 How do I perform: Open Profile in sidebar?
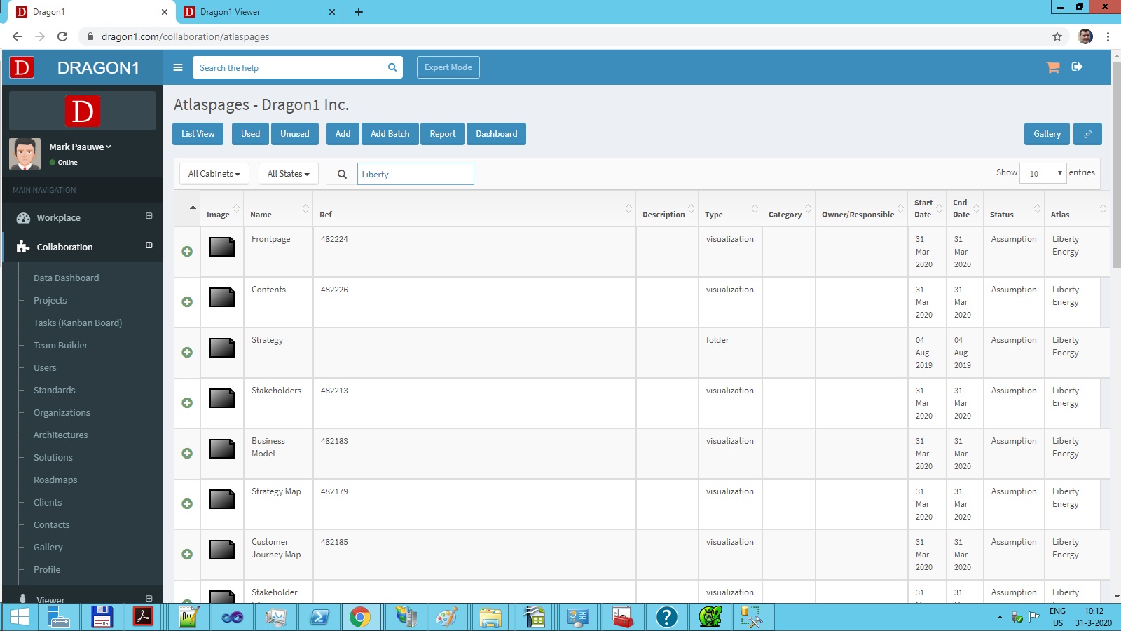coord(47,569)
